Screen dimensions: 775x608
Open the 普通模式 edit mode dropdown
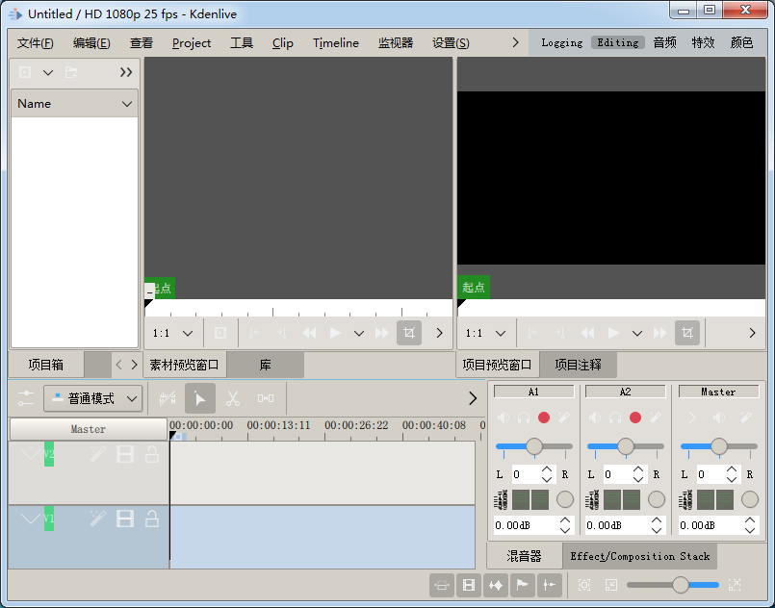[x=93, y=398]
